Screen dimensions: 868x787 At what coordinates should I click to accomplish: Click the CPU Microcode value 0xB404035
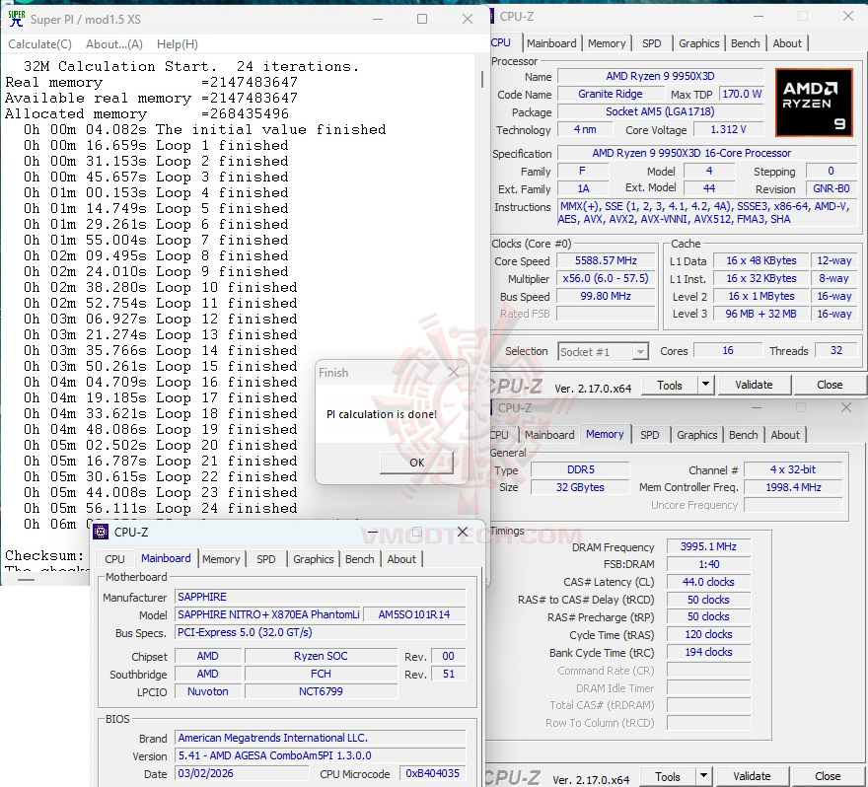432,773
